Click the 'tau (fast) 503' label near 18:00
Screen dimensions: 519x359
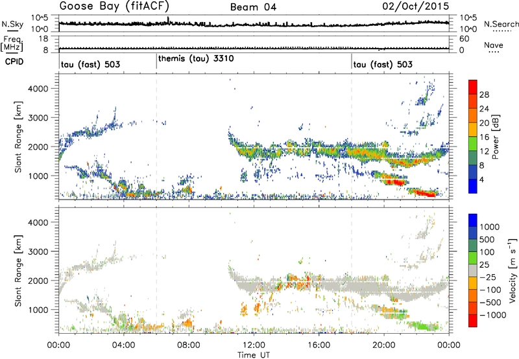tap(383, 64)
